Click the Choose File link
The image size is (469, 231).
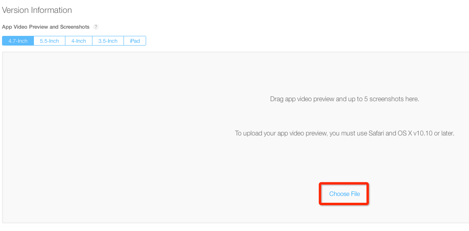(345, 194)
